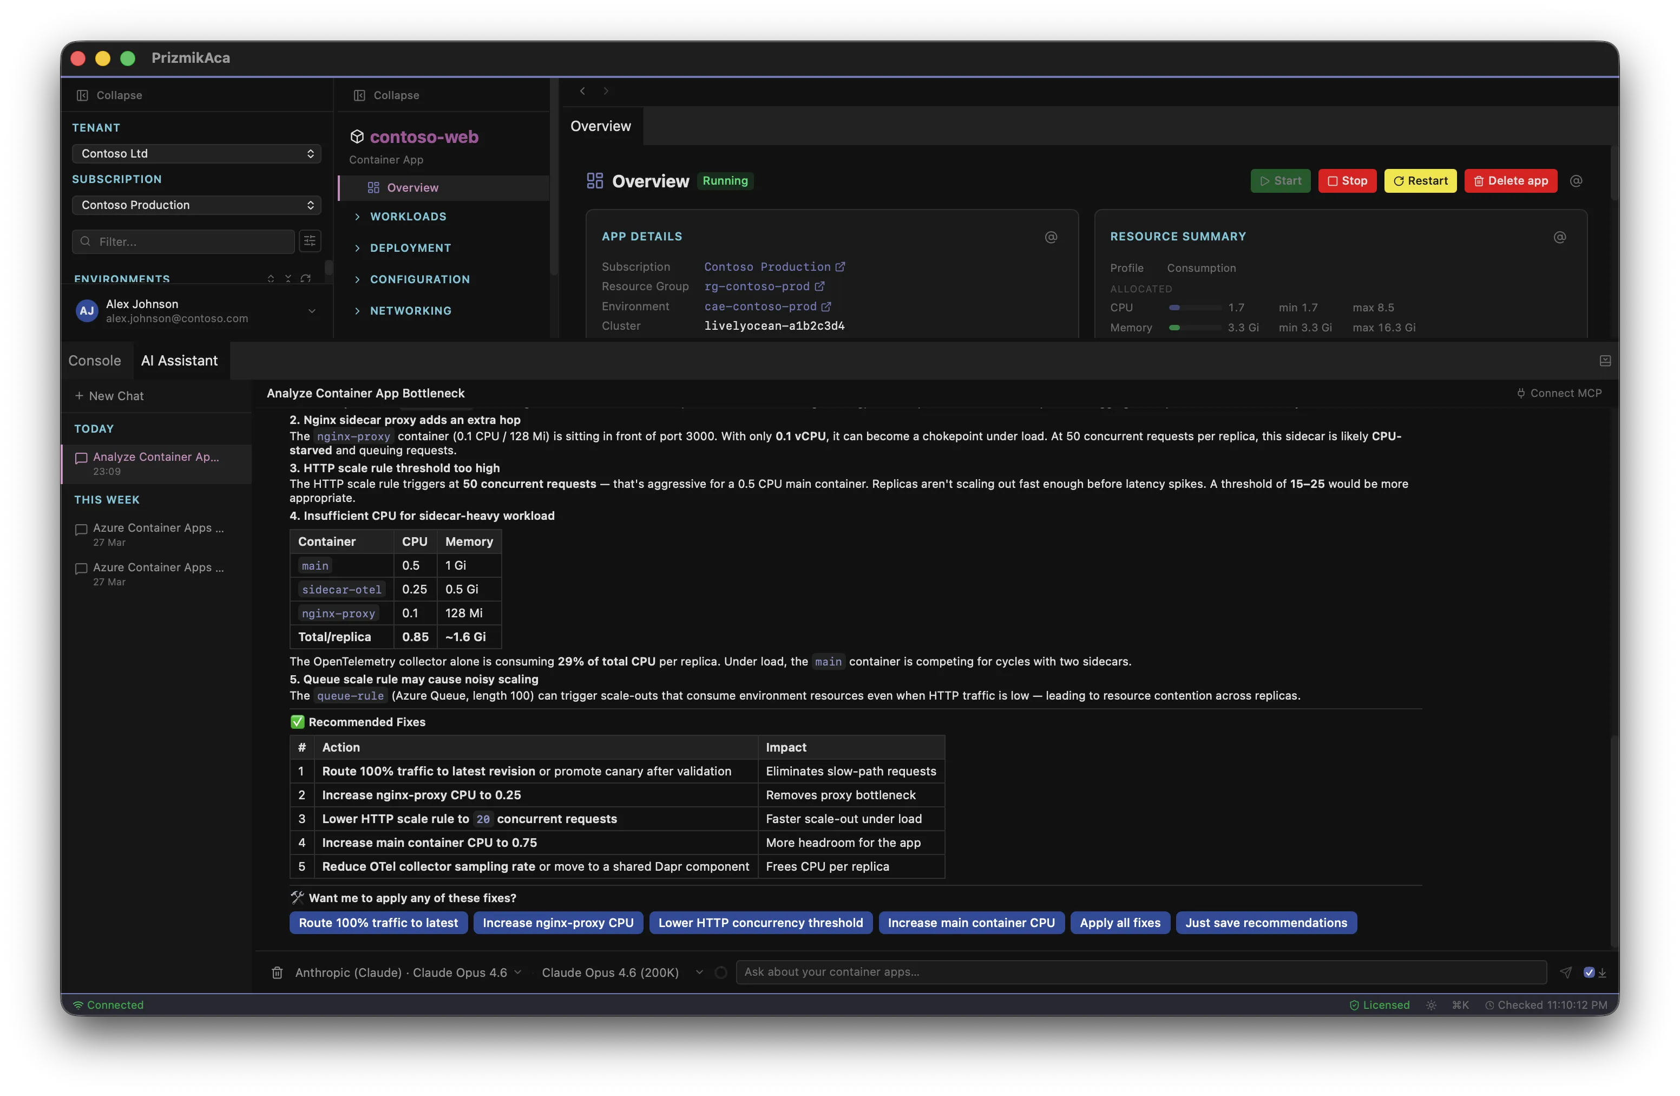This screenshot has height=1096, width=1680.
Task: Apply all fixes from the recommendations
Action: click(x=1119, y=922)
